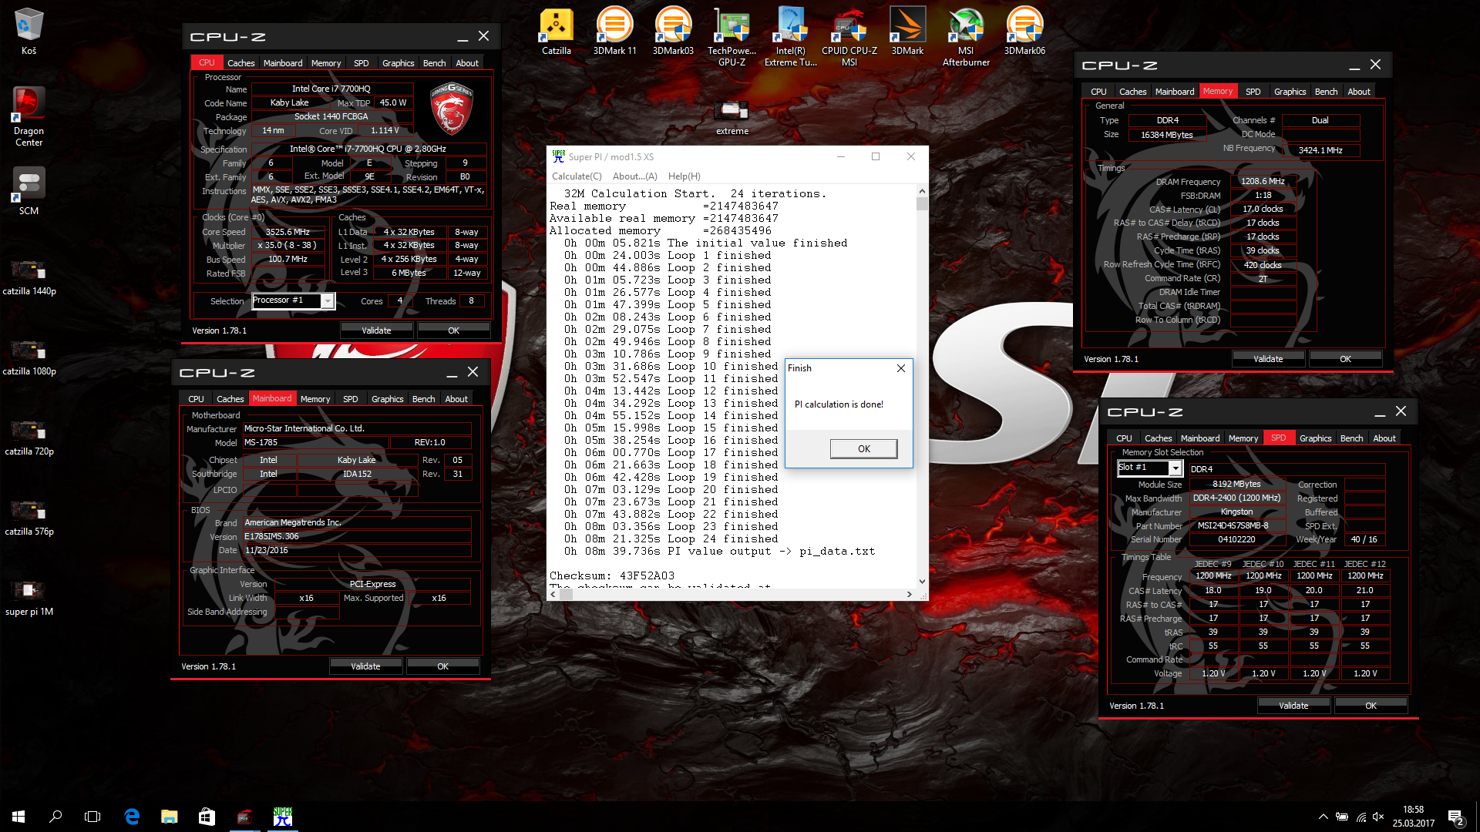Click Validate in the CPU tab window
The image size is (1480, 832).
376,330
